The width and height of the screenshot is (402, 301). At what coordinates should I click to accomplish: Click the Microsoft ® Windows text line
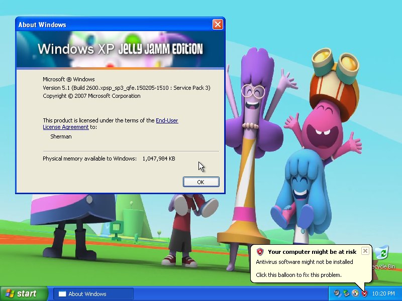coord(69,79)
